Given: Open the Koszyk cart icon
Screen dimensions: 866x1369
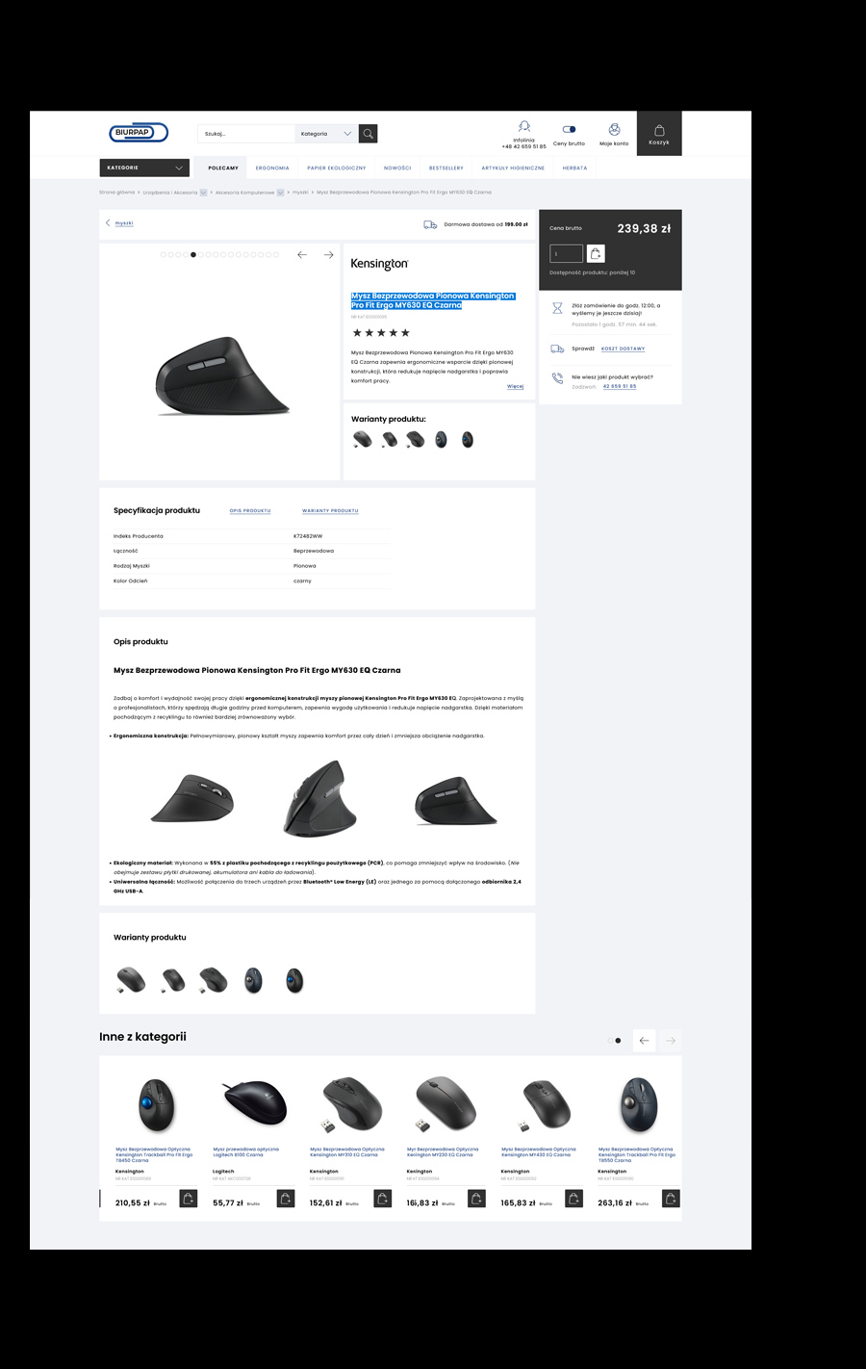Looking at the screenshot, I should (x=659, y=133).
